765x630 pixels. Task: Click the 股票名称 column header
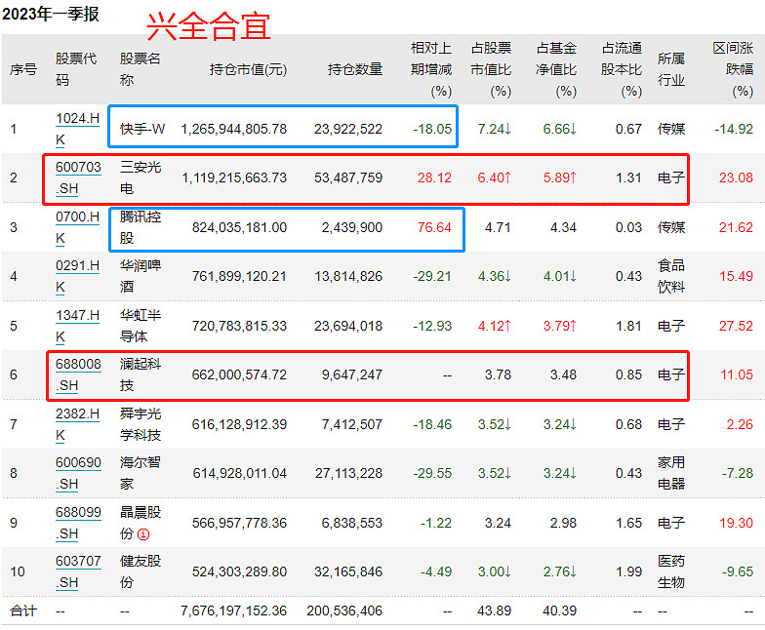[141, 69]
